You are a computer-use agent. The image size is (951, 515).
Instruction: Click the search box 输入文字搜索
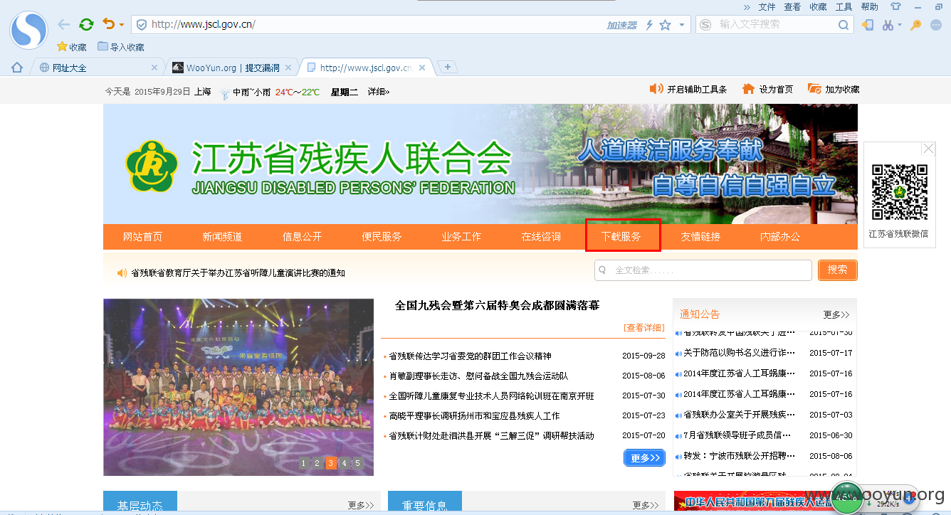point(774,24)
